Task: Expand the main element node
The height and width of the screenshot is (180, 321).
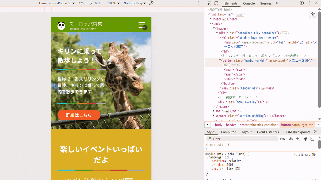Action: point(214,111)
